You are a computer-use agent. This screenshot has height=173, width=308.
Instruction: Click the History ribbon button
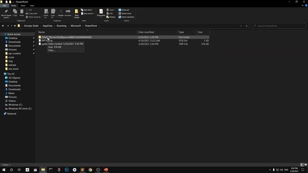(111, 17)
